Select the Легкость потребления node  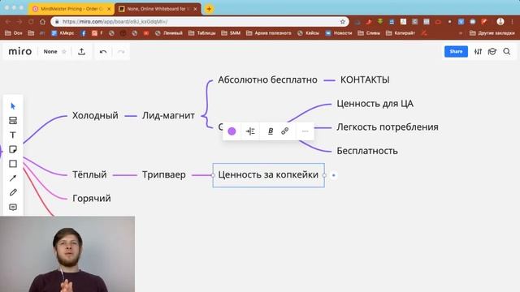pyautogui.click(x=388, y=127)
